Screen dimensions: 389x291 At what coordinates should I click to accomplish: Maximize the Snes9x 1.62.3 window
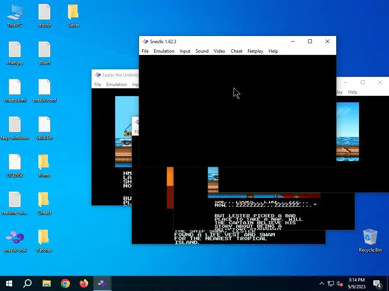point(310,41)
